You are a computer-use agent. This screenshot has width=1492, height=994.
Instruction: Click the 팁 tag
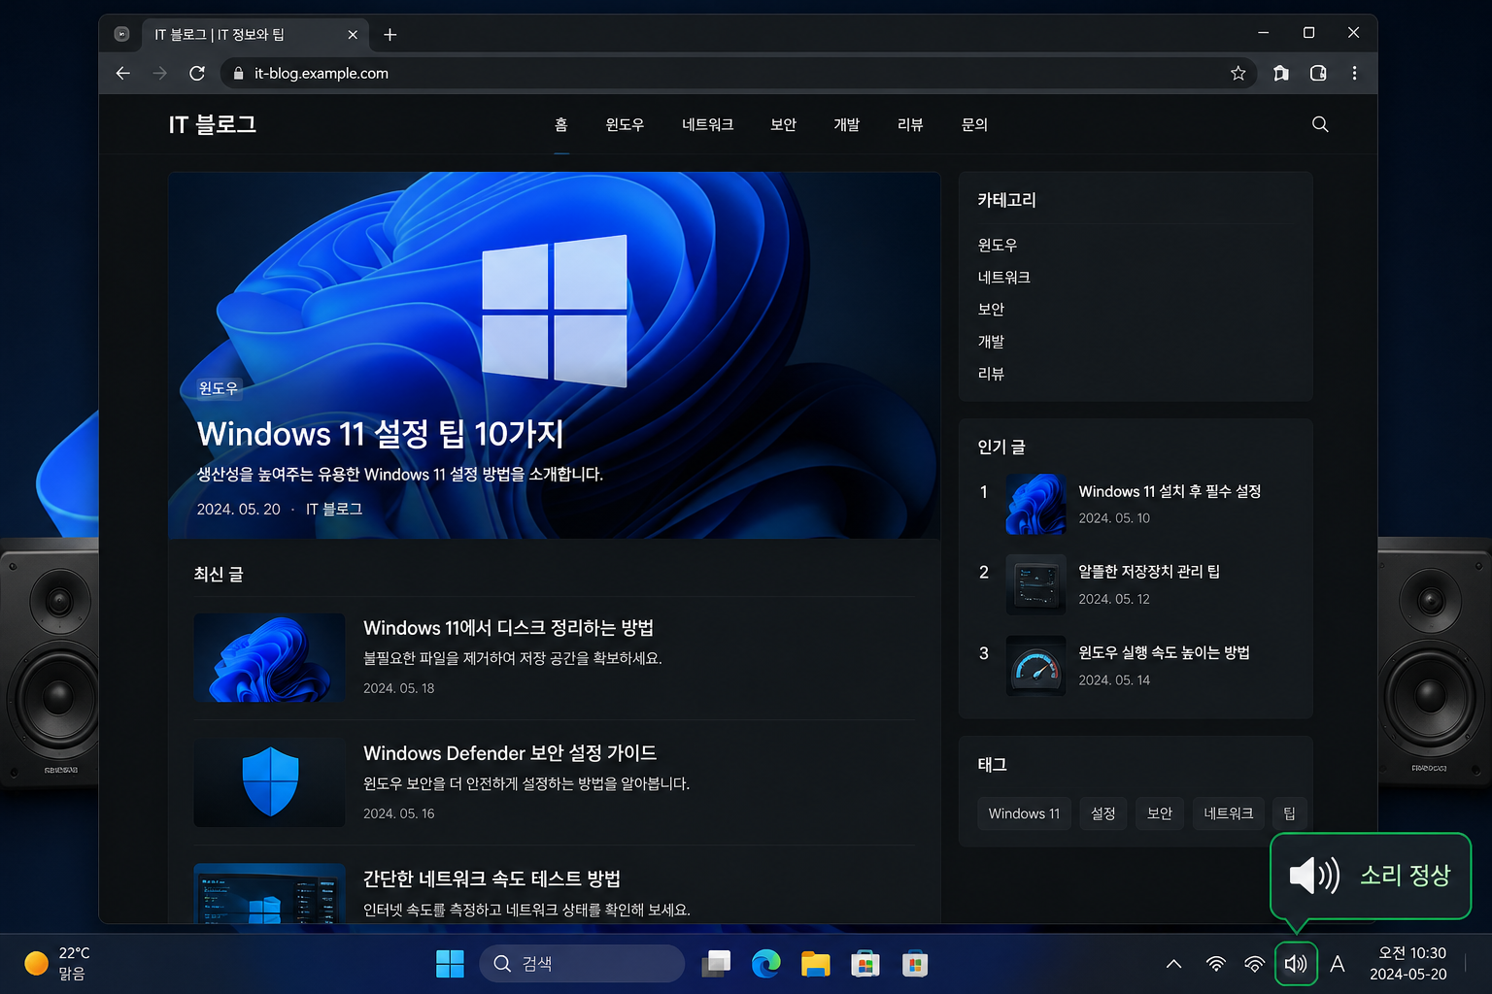tap(1290, 813)
